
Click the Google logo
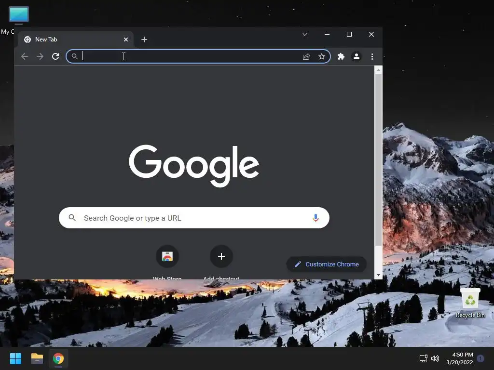pyautogui.click(x=194, y=166)
